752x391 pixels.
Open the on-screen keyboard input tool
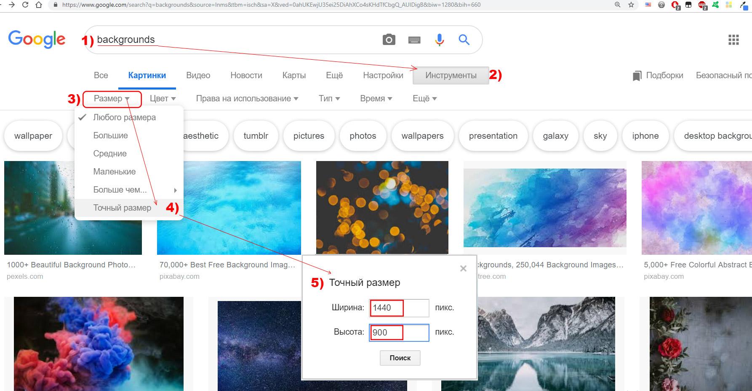[414, 40]
